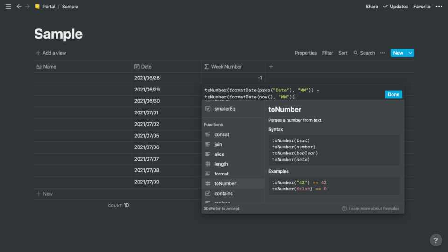Click the Done button in formula editor
The height and width of the screenshot is (252, 448).
[x=393, y=94]
